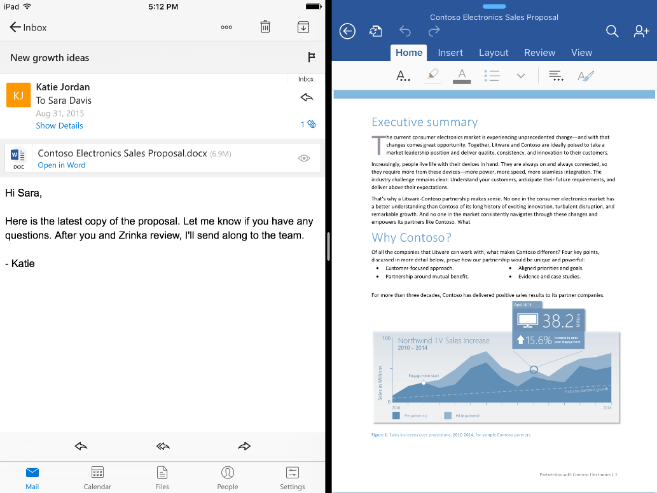657x493 pixels.
Task: Share document with add person icon
Action: click(x=641, y=31)
